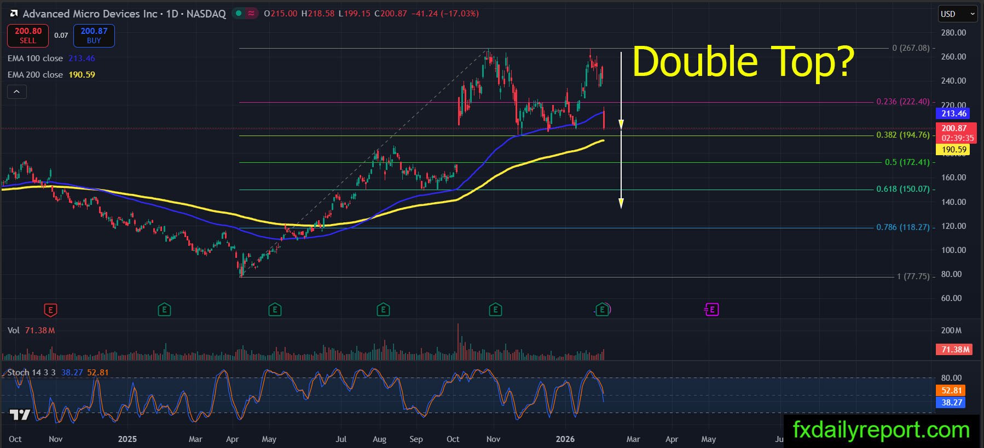Click the 140.00 price axis label
The image size is (984, 448).
[953, 202]
